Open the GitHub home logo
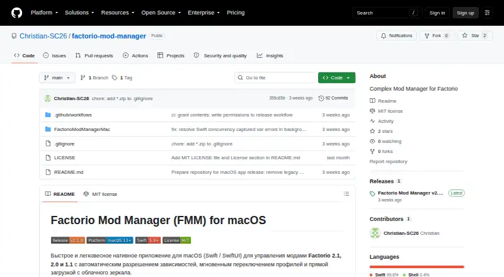This screenshot has height=277, width=504. click(x=17, y=13)
